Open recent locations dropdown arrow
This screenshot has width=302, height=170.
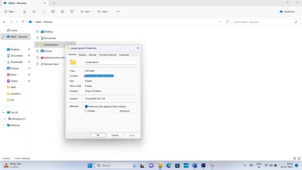(x=17, y=22)
